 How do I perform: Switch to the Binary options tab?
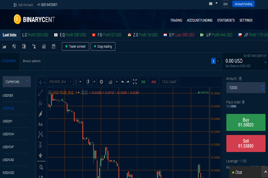(x=32, y=61)
